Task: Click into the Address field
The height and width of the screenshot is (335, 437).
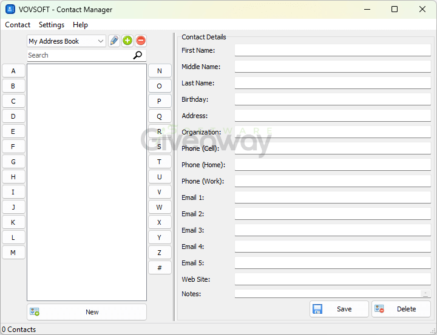Action: 333,116
